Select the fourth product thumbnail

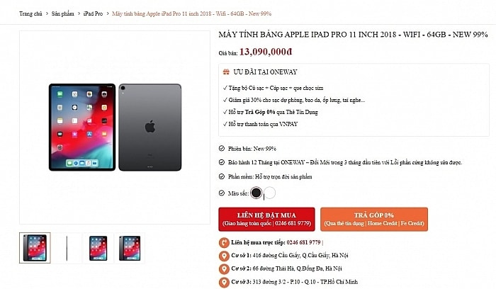130,248
